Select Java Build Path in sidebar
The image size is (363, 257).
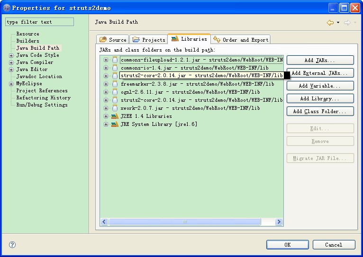pyautogui.click(x=38, y=48)
